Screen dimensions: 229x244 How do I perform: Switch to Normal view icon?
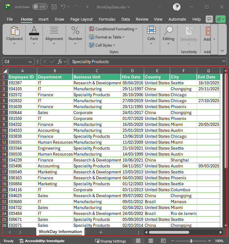coord(138,241)
